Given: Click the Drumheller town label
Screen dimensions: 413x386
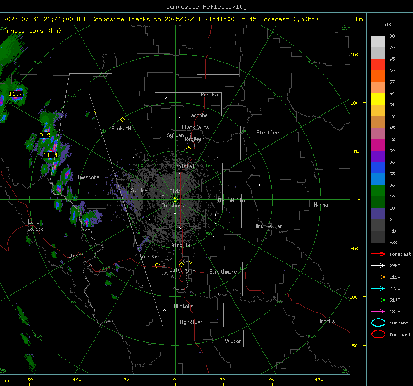Looking at the screenshot, I should click(x=269, y=226).
